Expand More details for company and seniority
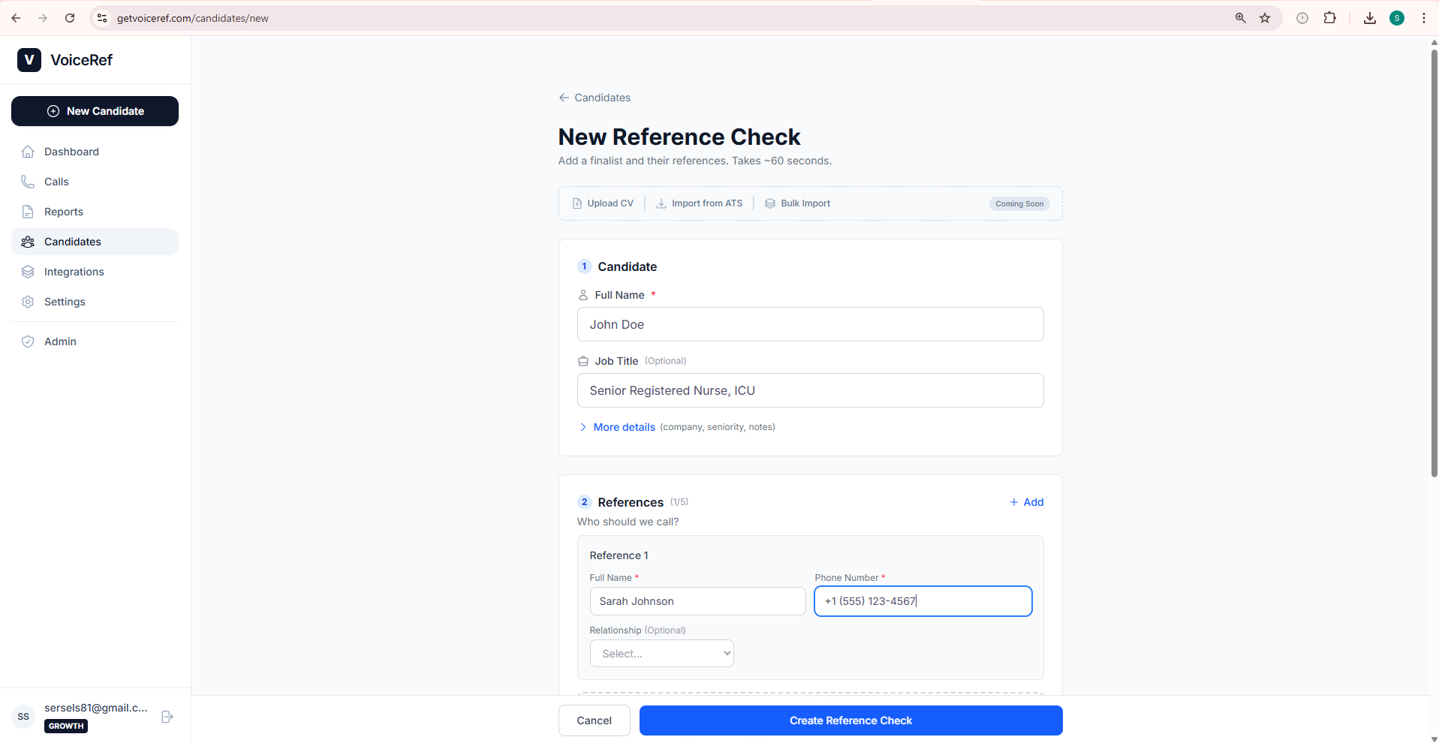Image resolution: width=1439 pixels, height=743 pixels. tap(623, 427)
